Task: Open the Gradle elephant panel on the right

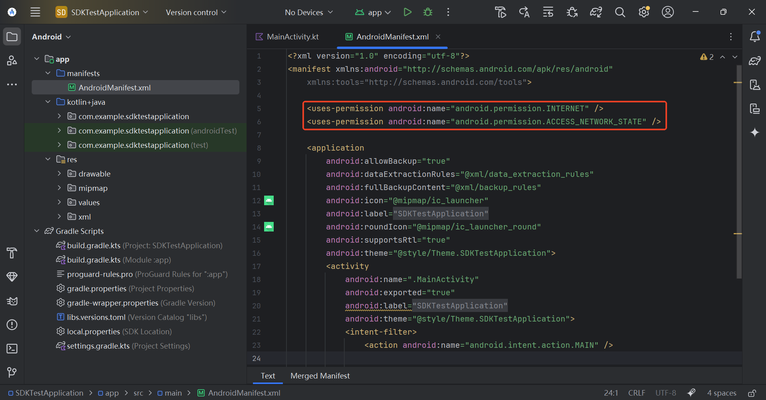Action: [x=755, y=61]
